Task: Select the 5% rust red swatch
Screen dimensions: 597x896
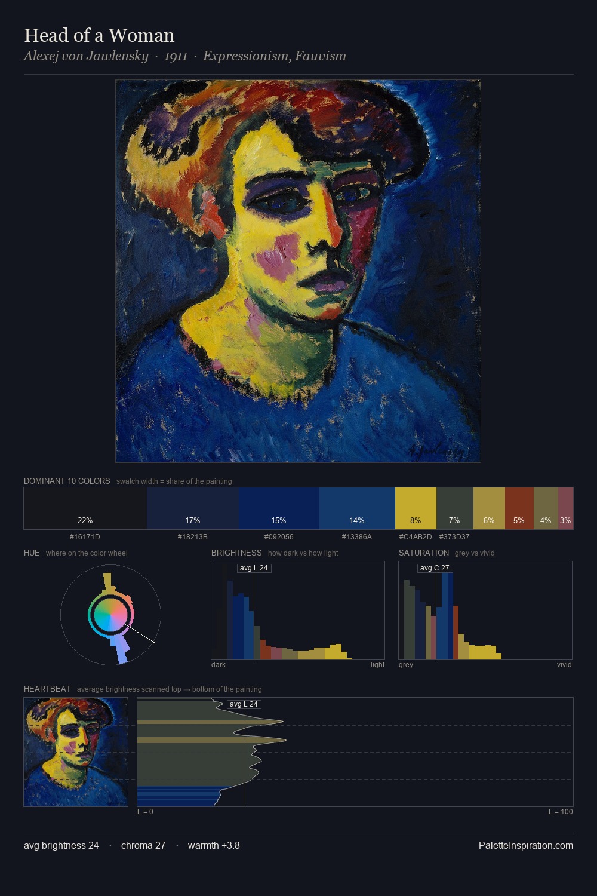Action: coord(519,508)
